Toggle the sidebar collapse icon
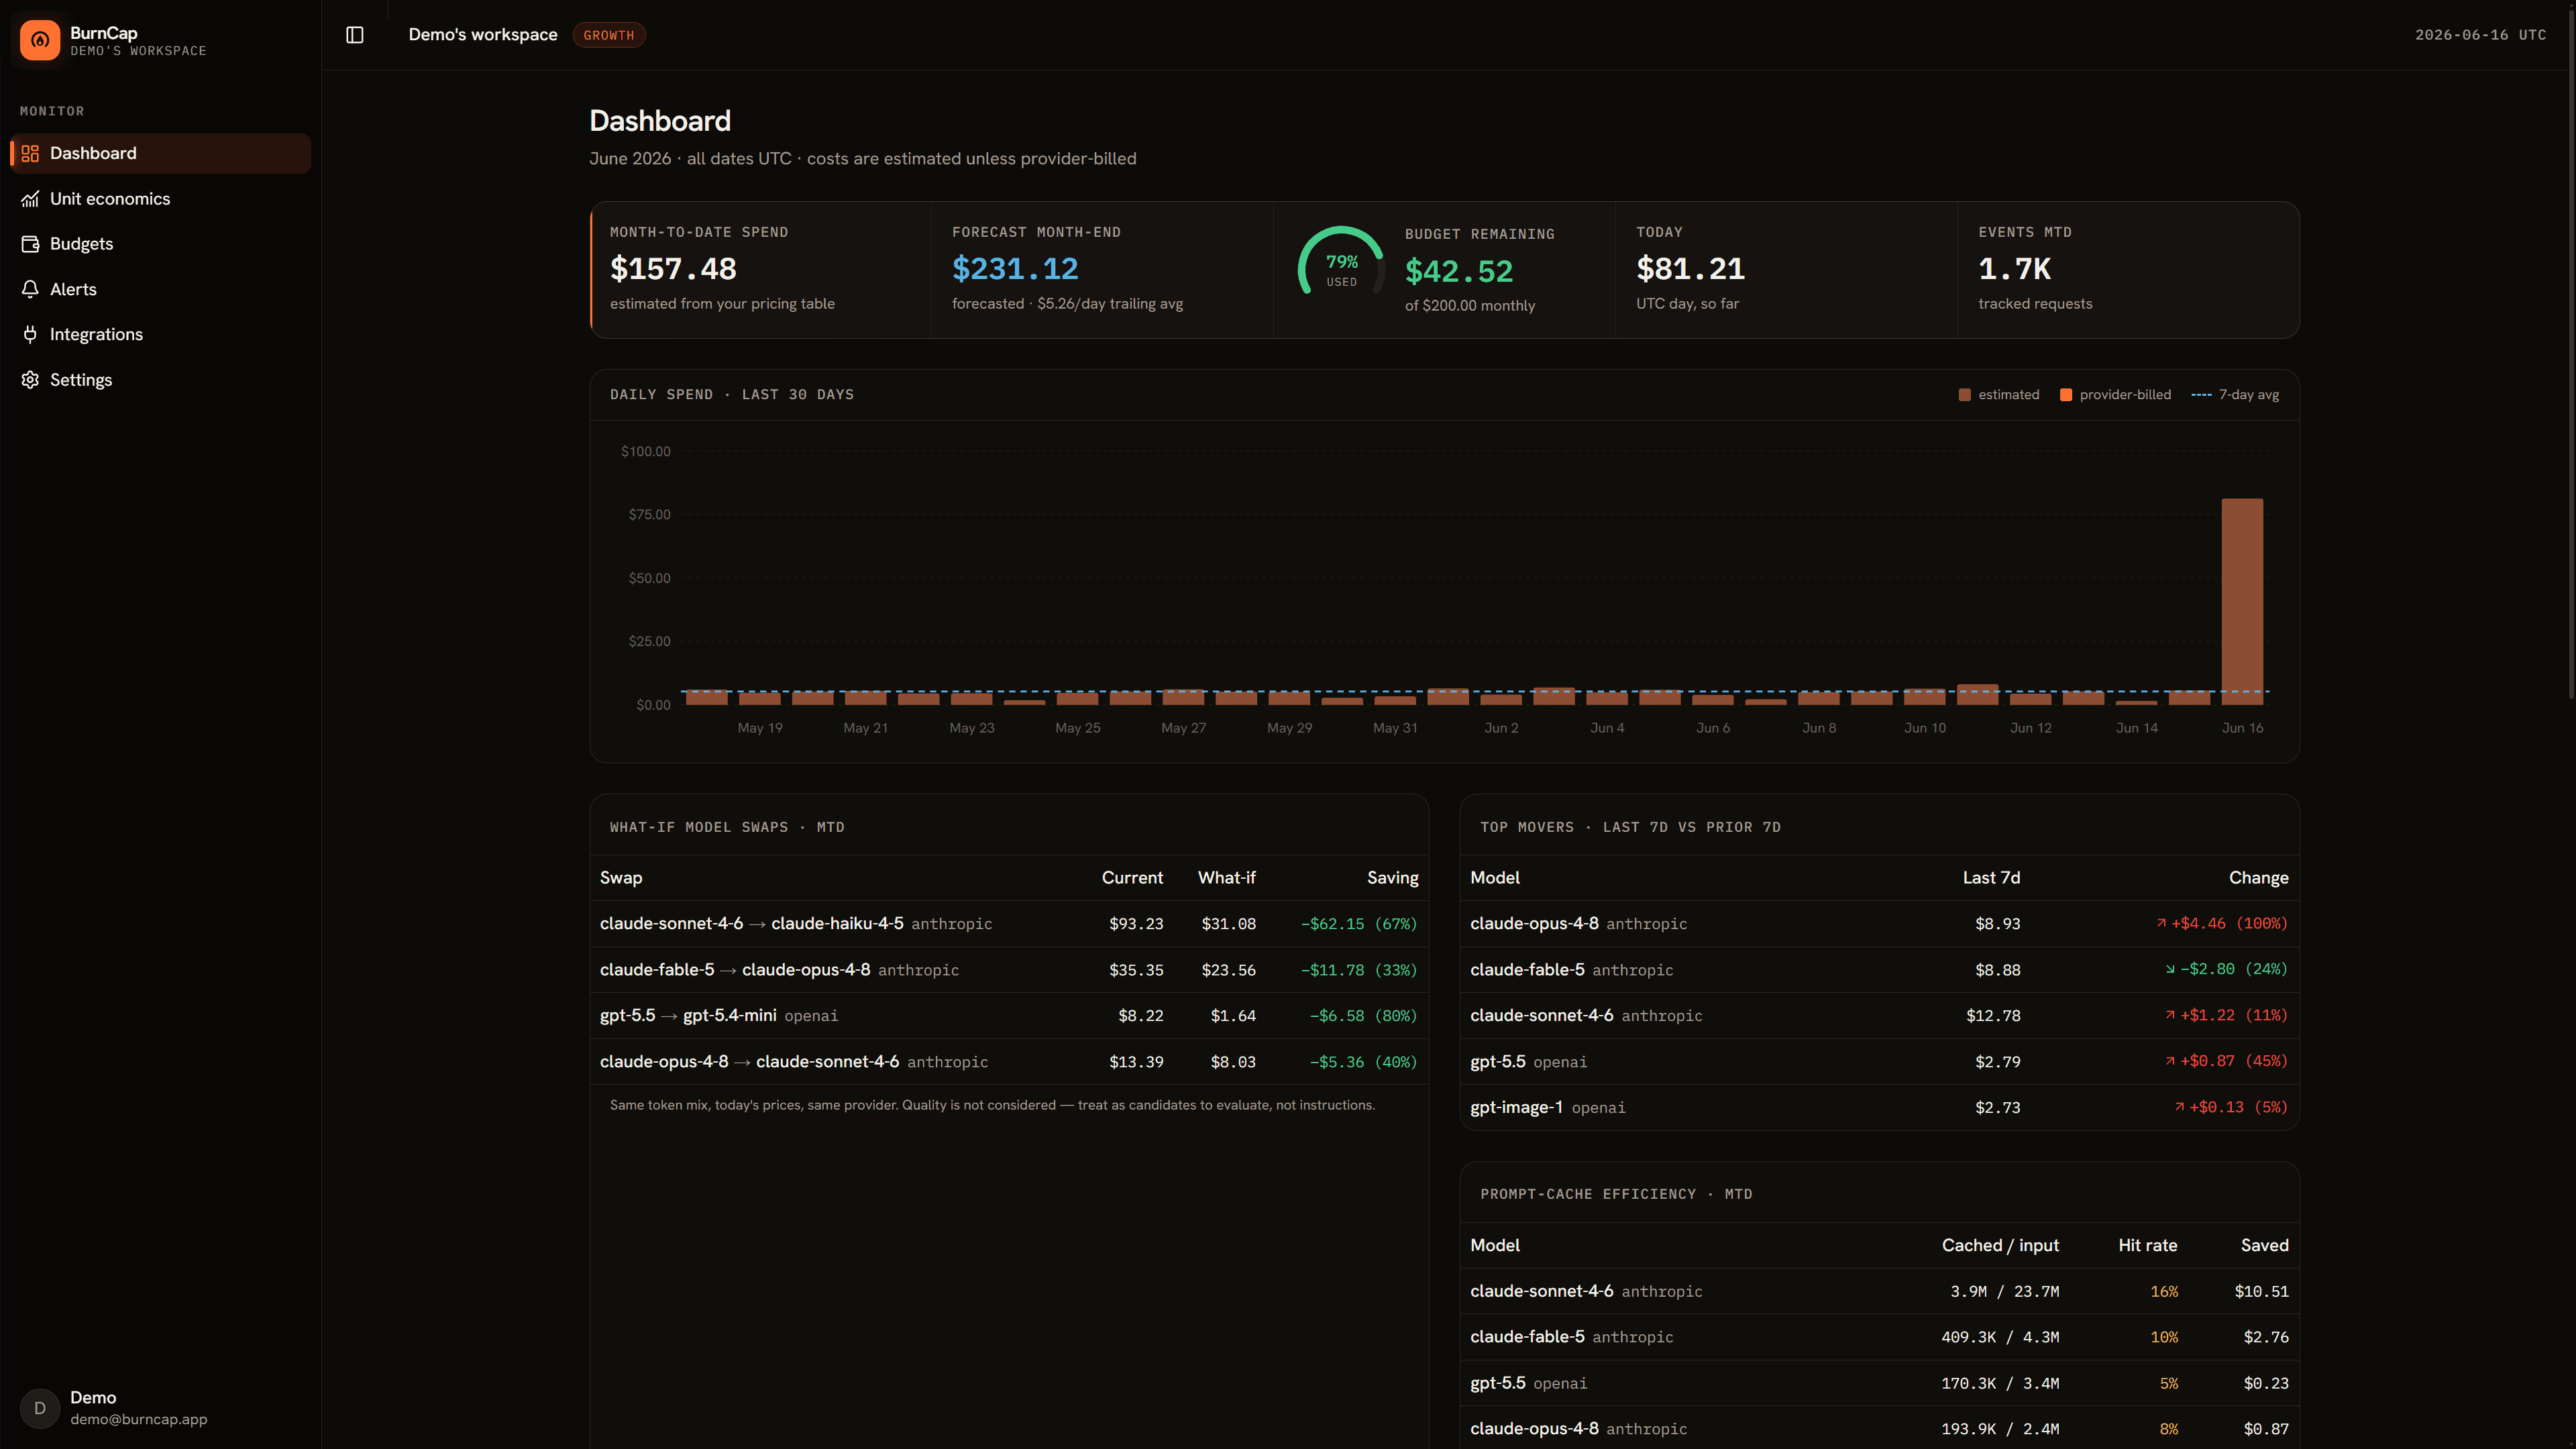Image resolution: width=2576 pixels, height=1449 pixels. (x=355, y=35)
